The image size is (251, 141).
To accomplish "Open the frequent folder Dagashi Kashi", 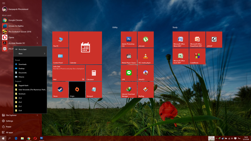I will 30,85.
